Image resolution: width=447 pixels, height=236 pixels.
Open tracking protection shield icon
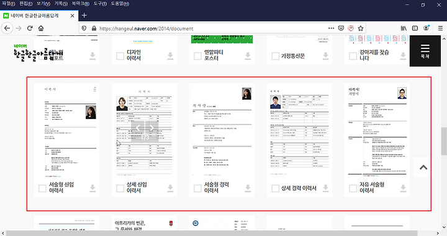point(84,28)
